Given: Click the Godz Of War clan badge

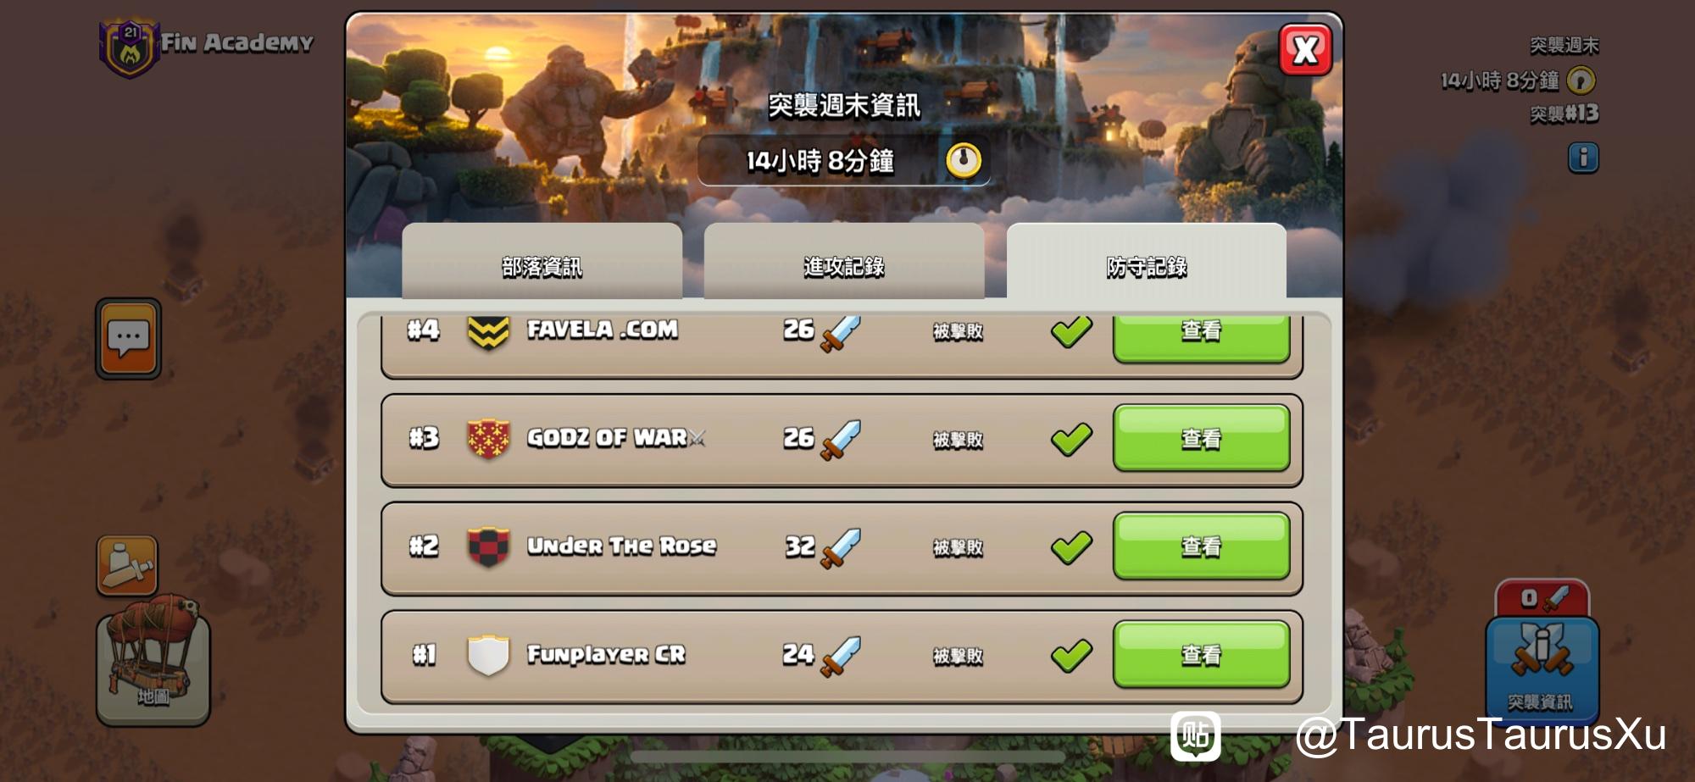Looking at the screenshot, I should 488,438.
